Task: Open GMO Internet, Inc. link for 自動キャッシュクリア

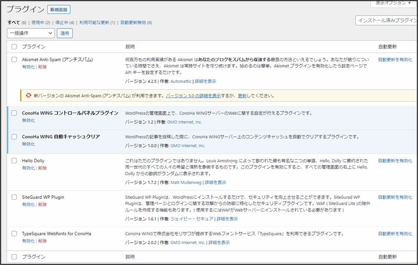Action: click(x=188, y=146)
